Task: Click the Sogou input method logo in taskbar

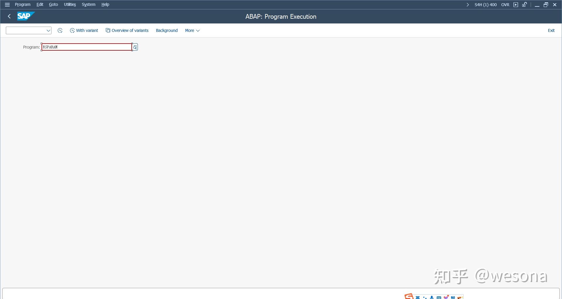Action: coord(409,296)
